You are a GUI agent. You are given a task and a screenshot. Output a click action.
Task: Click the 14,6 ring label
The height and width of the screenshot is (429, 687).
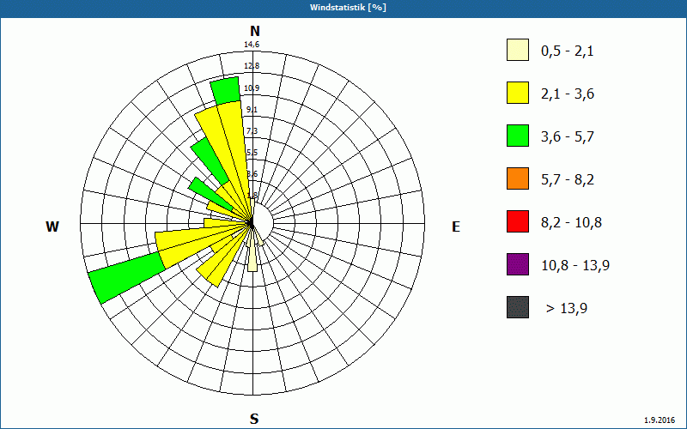252,45
